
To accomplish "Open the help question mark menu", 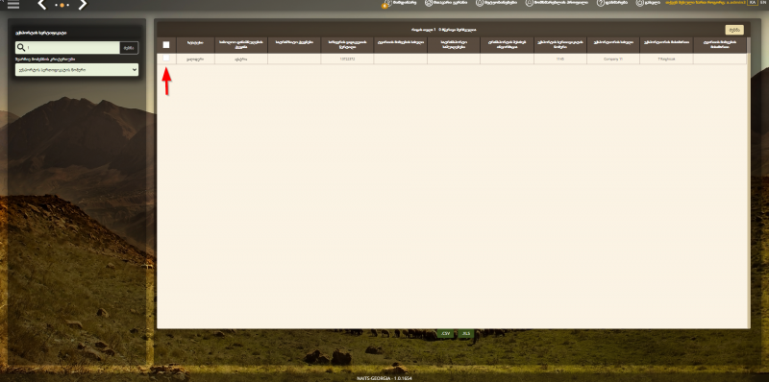I will tap(600, 3).
